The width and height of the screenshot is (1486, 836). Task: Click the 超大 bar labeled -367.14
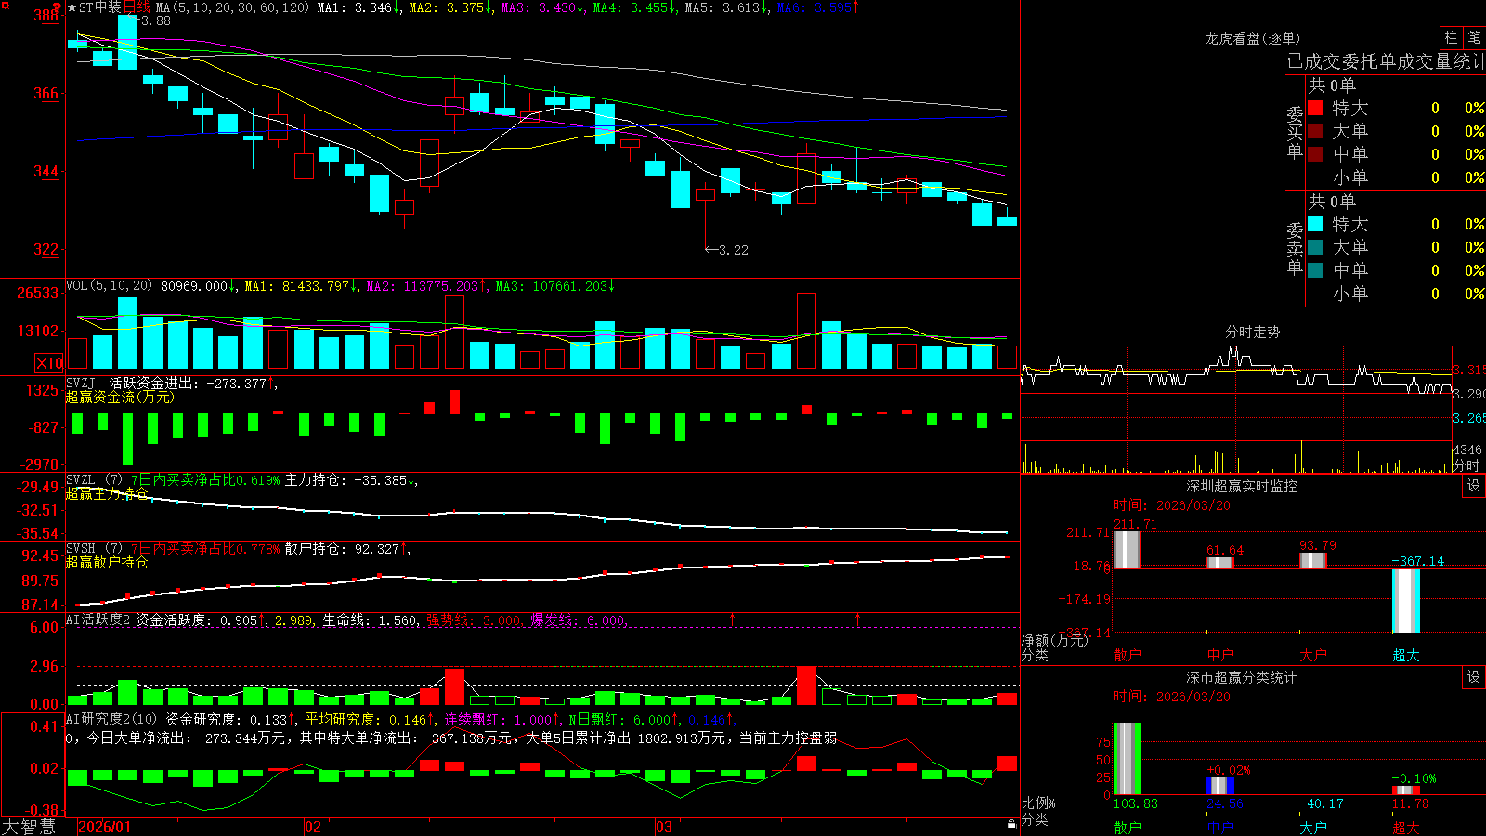pos(1405,601)
